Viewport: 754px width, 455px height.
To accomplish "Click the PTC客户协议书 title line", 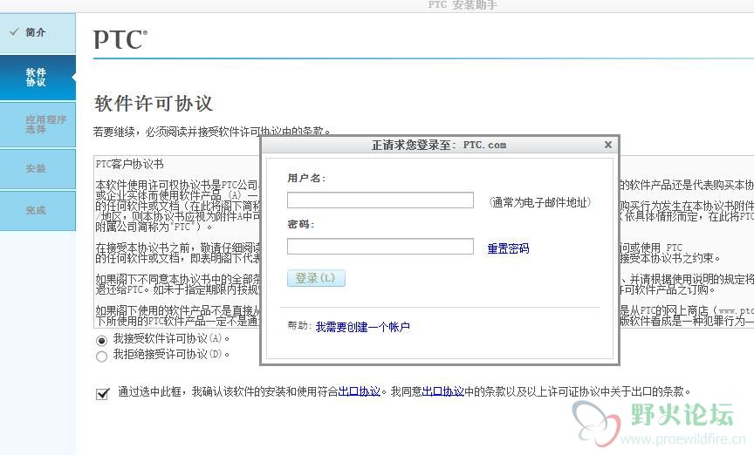I will click(129, 164).
